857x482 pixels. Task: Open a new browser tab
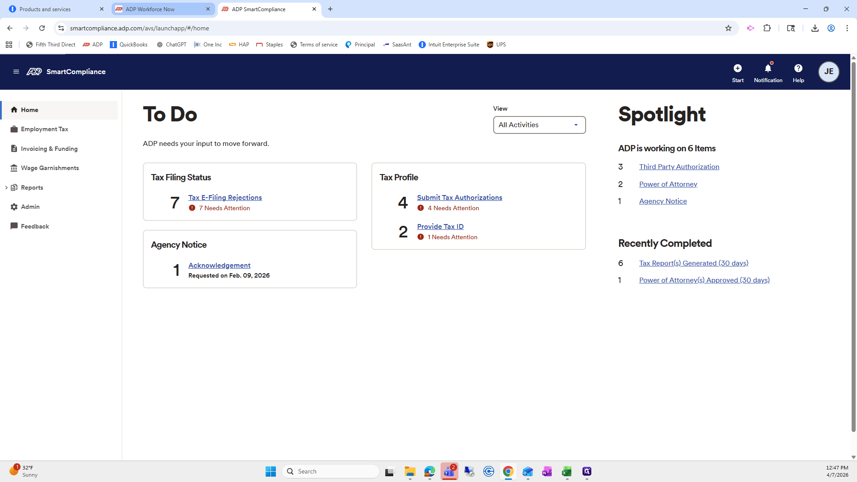pos(330,9)
